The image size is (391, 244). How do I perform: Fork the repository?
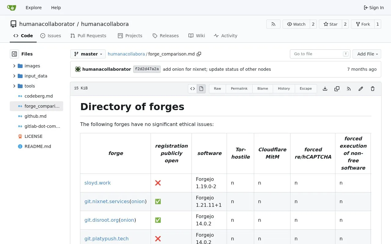(x=363, y=24)
